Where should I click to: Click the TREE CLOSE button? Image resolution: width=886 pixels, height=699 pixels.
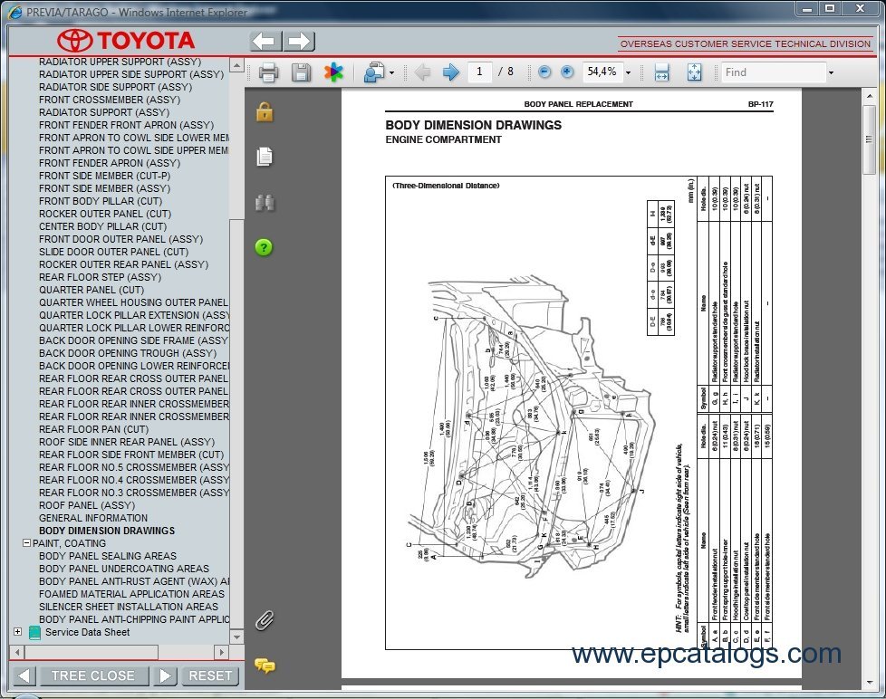pyautogui.click(x=93, y=675)
